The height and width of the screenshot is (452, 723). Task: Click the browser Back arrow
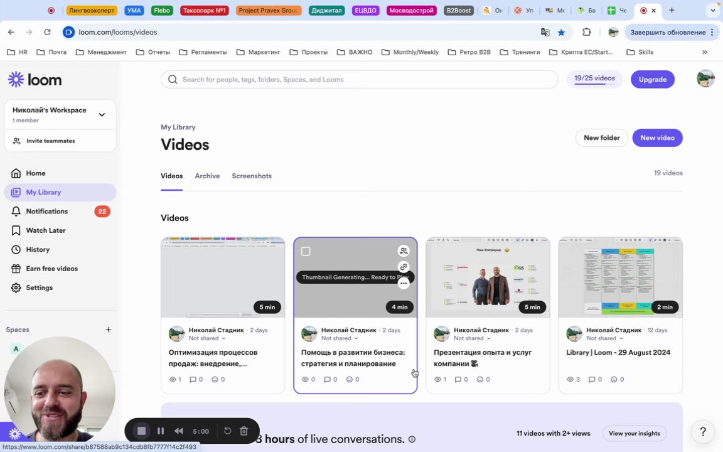point(11,32)
